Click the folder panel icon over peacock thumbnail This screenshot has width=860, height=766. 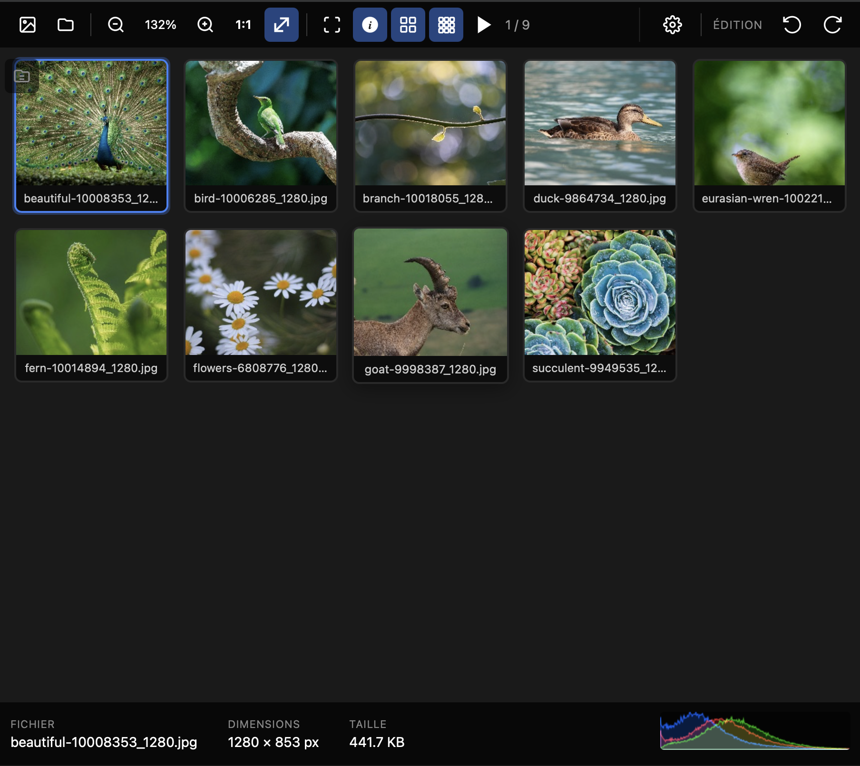tap(22, 76)
